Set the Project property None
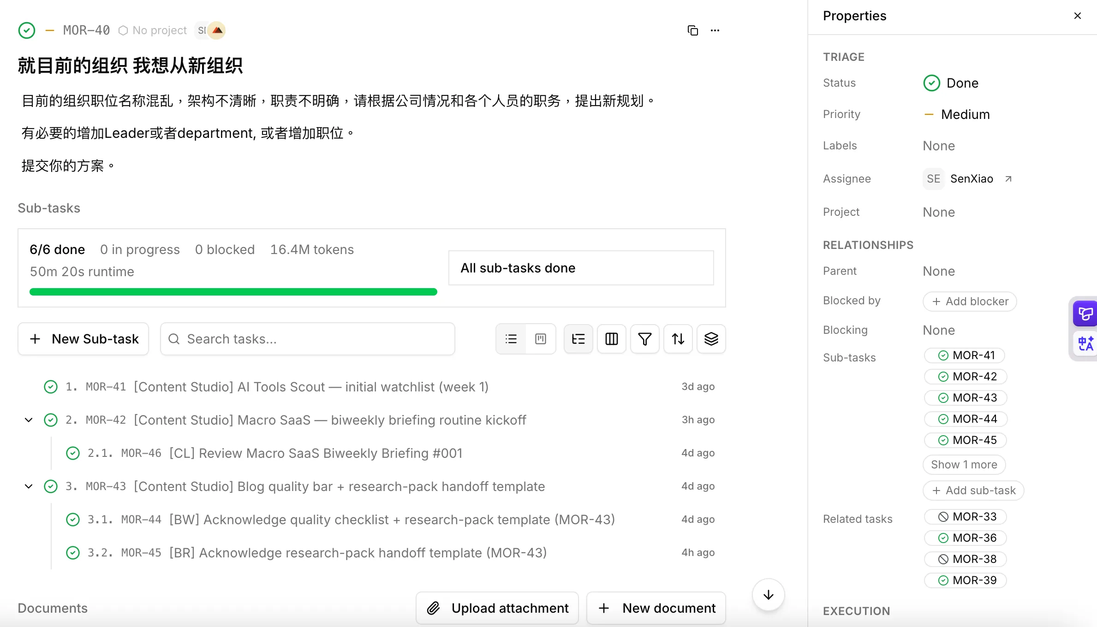This screenshot has height=627, width=1097. pos(939,212)
